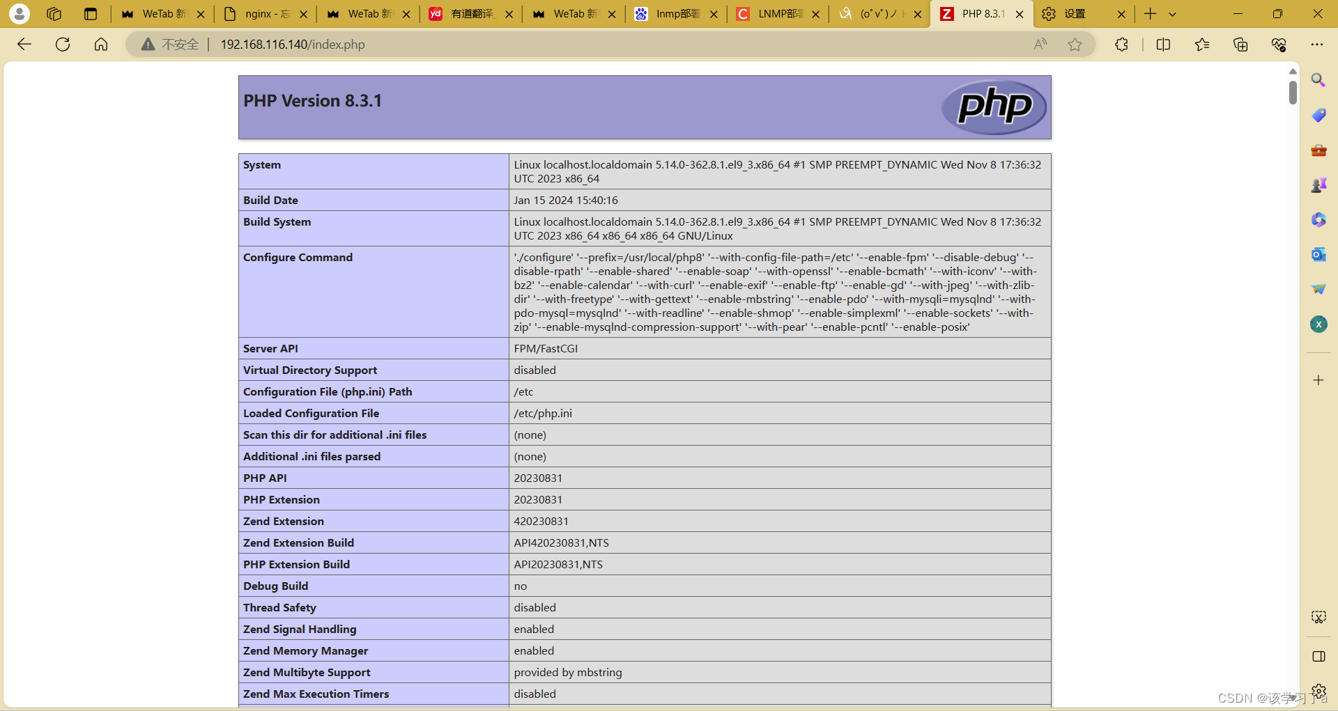
Task: Select the 'FPM/FastCGI' Server API value
Action: coord(546,348)
